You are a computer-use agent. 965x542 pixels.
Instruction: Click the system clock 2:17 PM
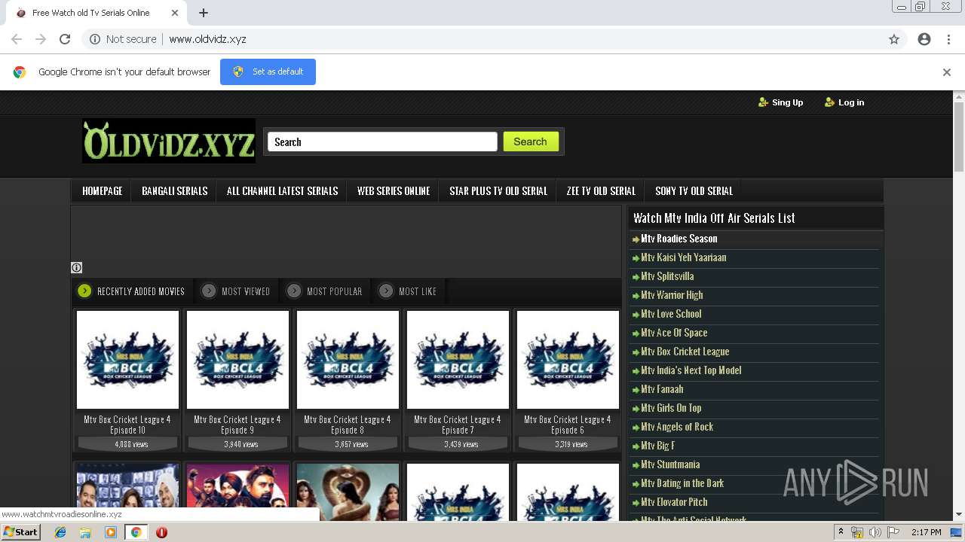[x=927, y=532]
